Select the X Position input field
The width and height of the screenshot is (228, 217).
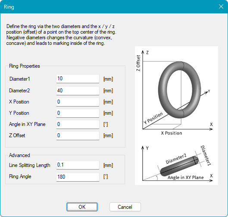[x=78, y=102]
